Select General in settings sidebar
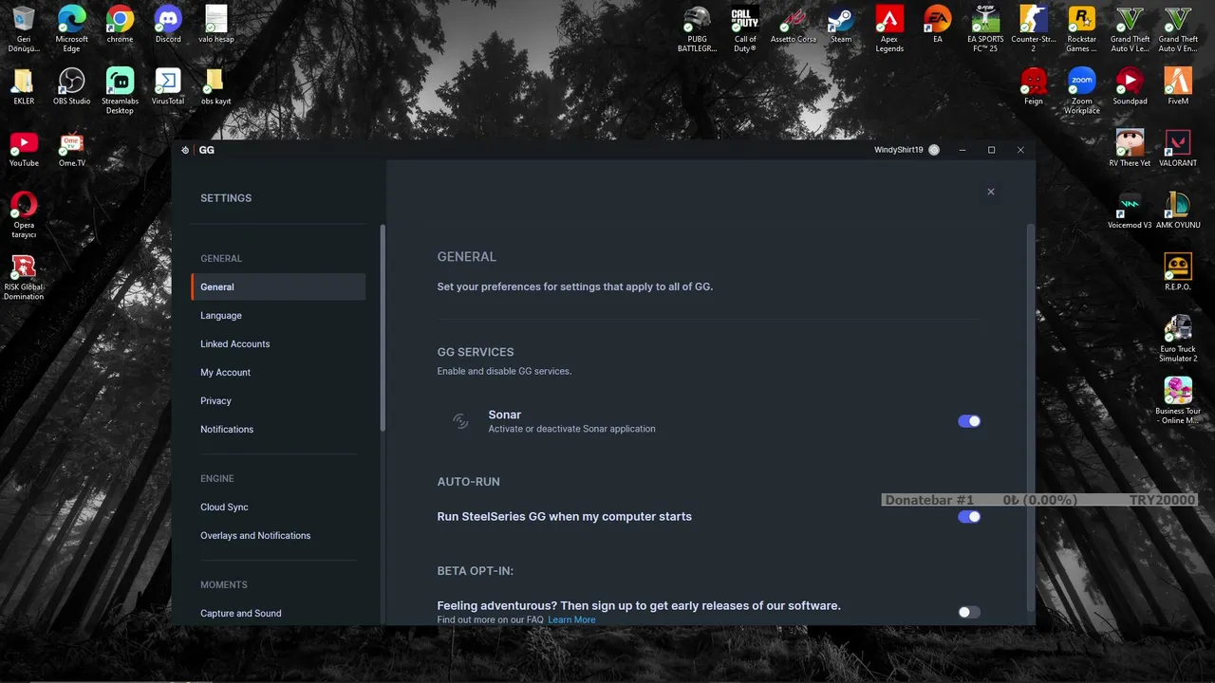The width and height of the screenshot is (1215, 683). (278, 286)
